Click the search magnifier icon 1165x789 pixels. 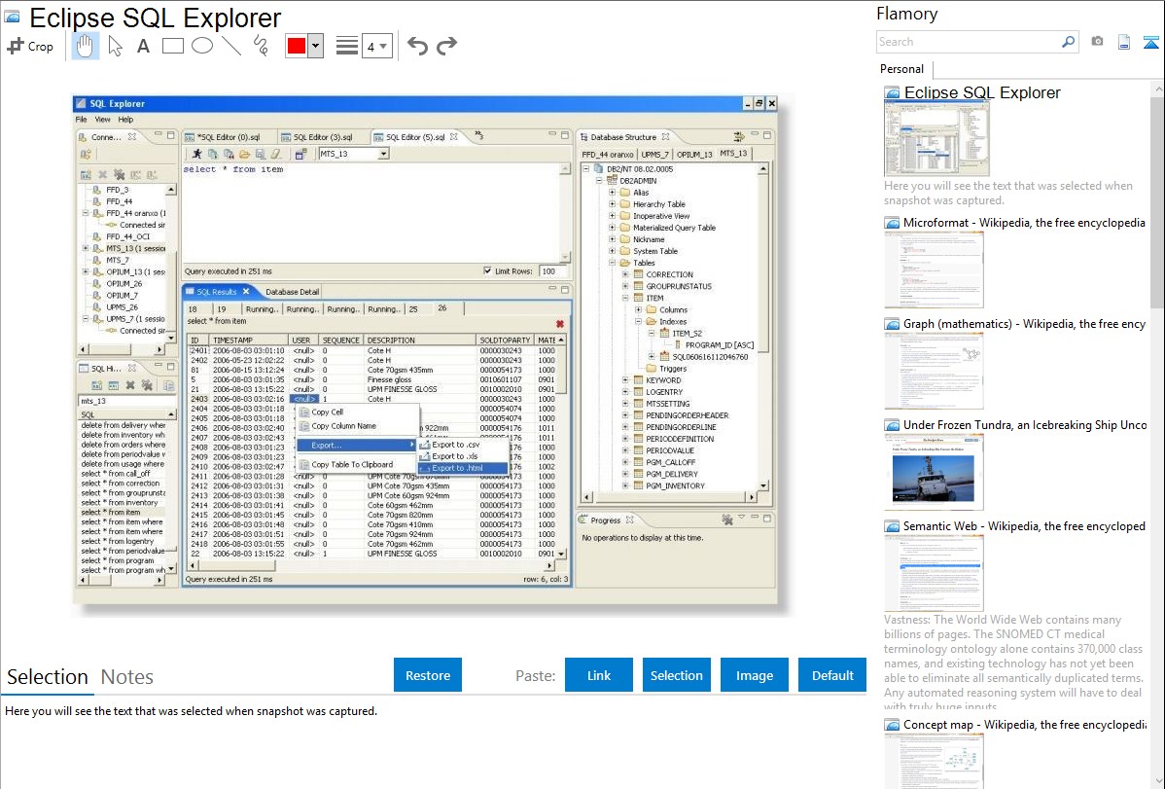(x=1069, y=42)
